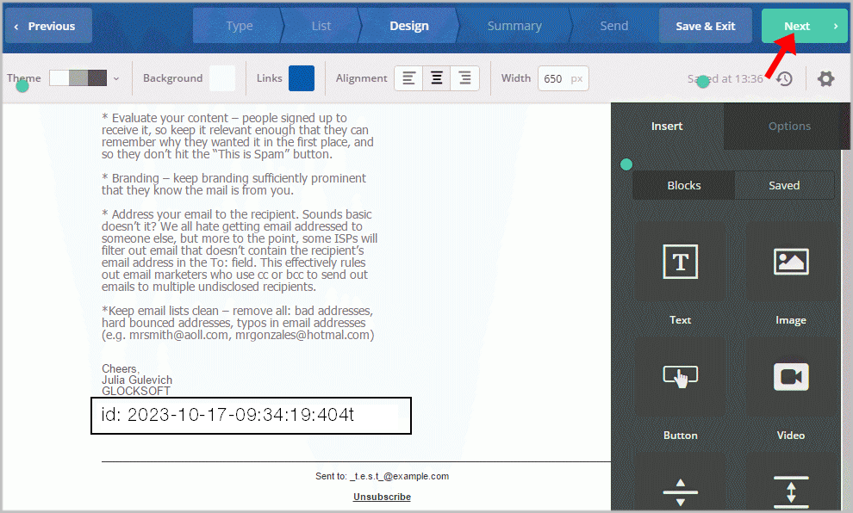Screen dimensions: 853x513
Task: Click the Unsubscribe link
Action: point(382,497)
